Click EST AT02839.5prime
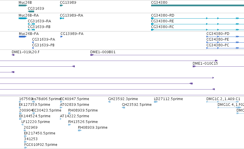Viewport: 244px width, 149px height. (x=75, y=105)
